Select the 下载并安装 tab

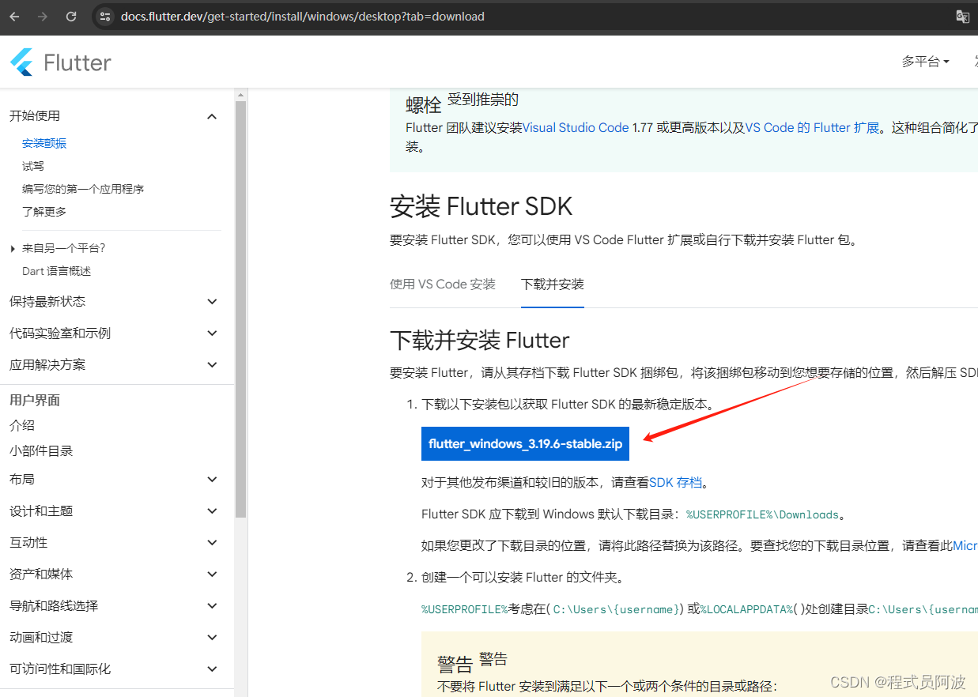(553, 284)
